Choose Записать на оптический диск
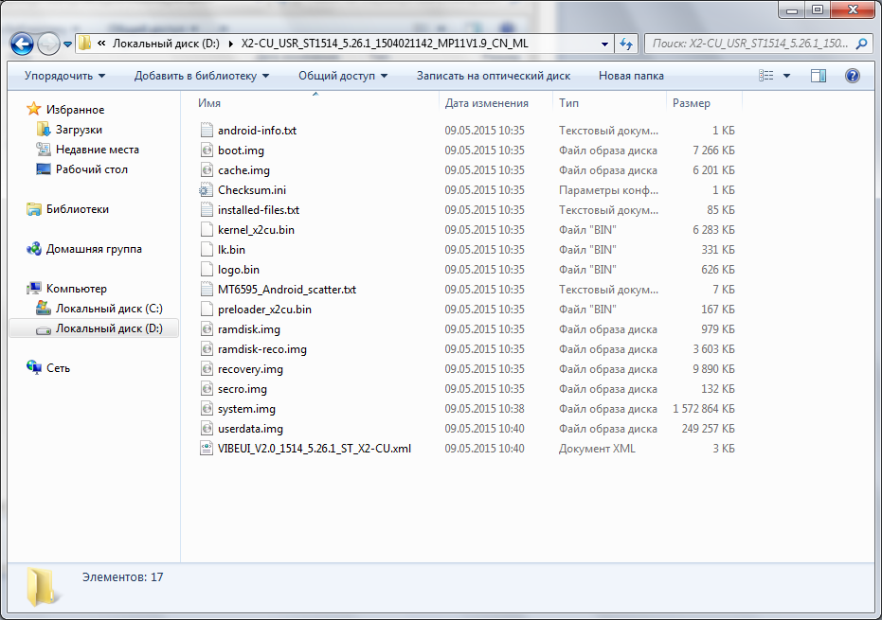882x620 pixels. coord(494,76)
